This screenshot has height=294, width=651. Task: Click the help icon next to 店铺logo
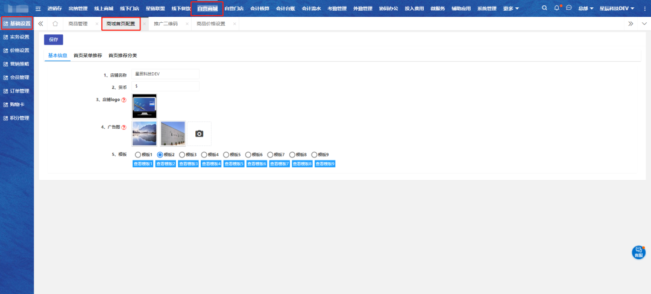coord(124,100)
